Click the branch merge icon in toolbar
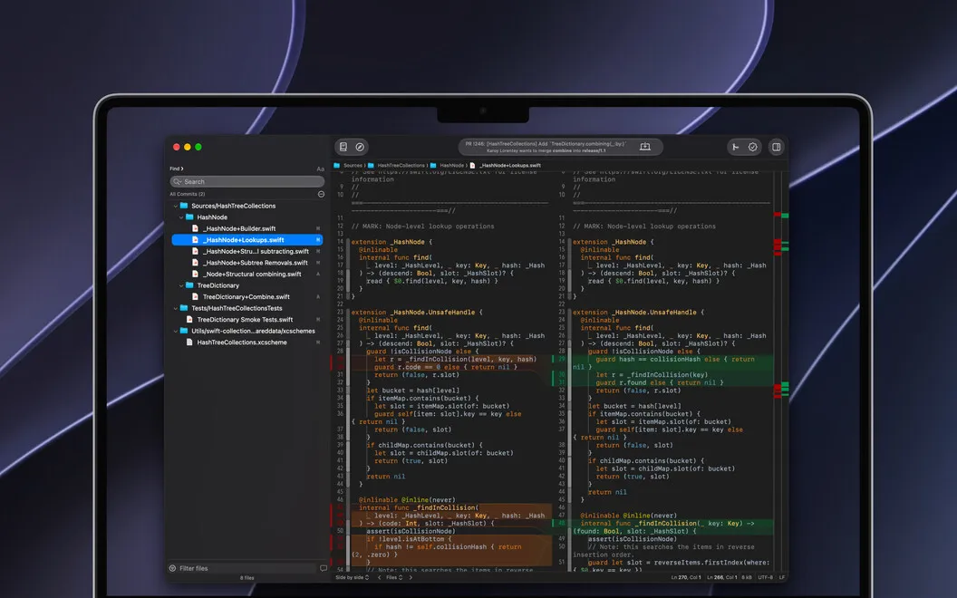Screen dimensions: 957x598 pyautogui.click(x=736, y=147)
